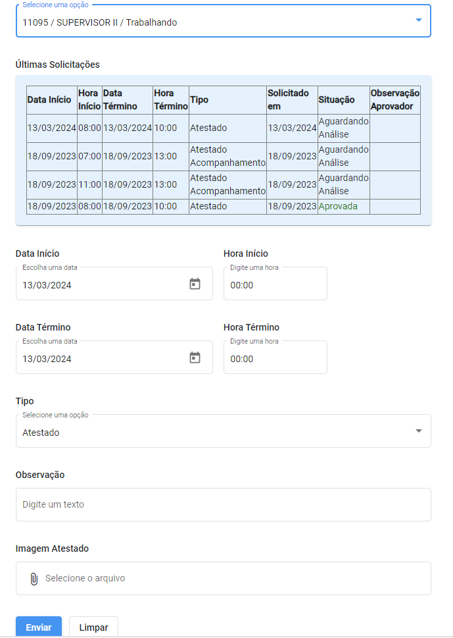453x638 pixels.
Task: Click the Selecione o arquivo file field
Action: coord(224,579)
